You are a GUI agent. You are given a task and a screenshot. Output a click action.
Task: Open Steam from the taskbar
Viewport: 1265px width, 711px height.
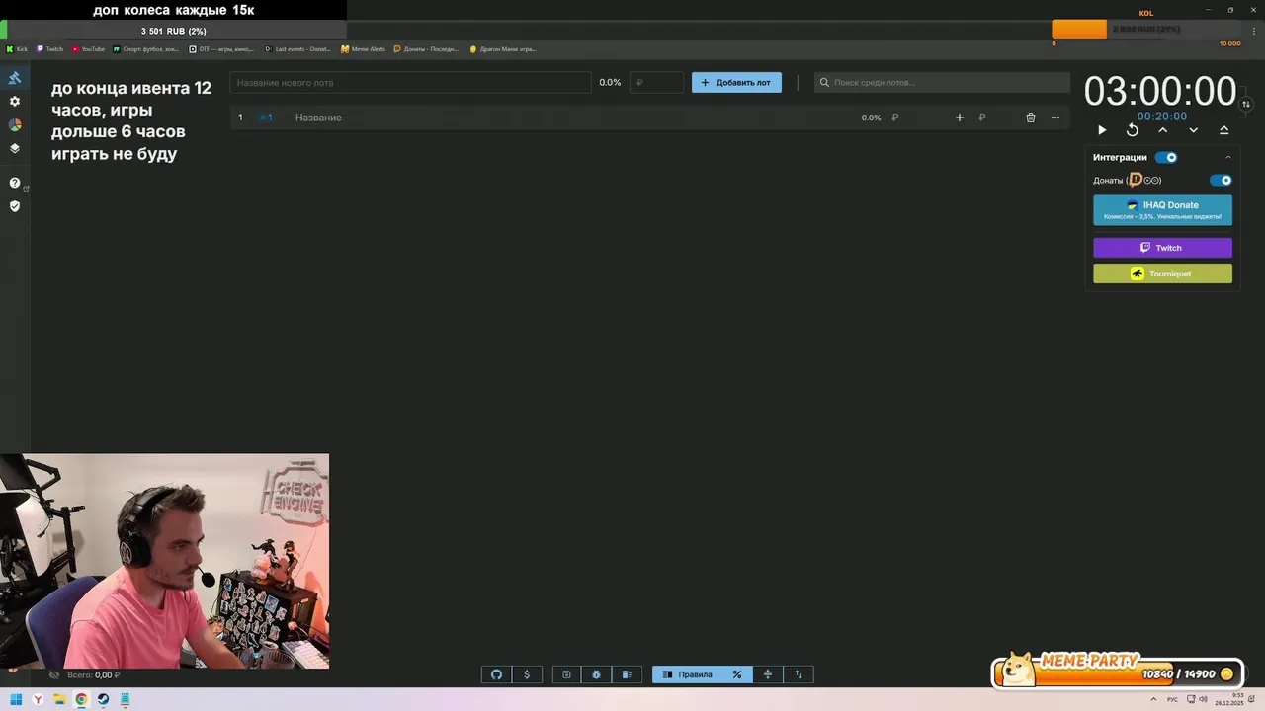click(103, 699)
